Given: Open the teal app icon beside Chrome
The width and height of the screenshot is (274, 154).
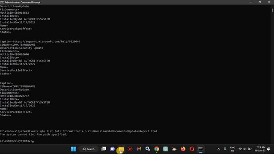Looking at the screenshot, I should 165,149.
